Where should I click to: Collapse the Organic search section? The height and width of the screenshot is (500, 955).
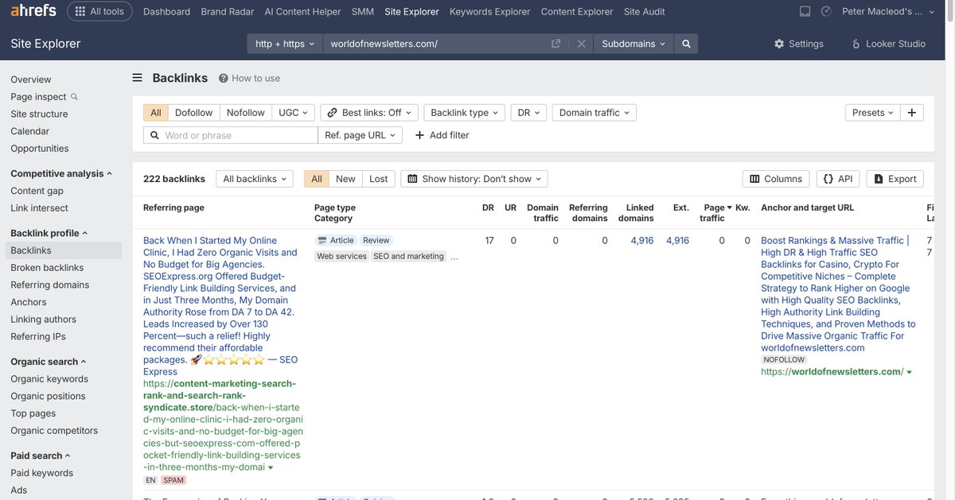click(x=49, y=362)
